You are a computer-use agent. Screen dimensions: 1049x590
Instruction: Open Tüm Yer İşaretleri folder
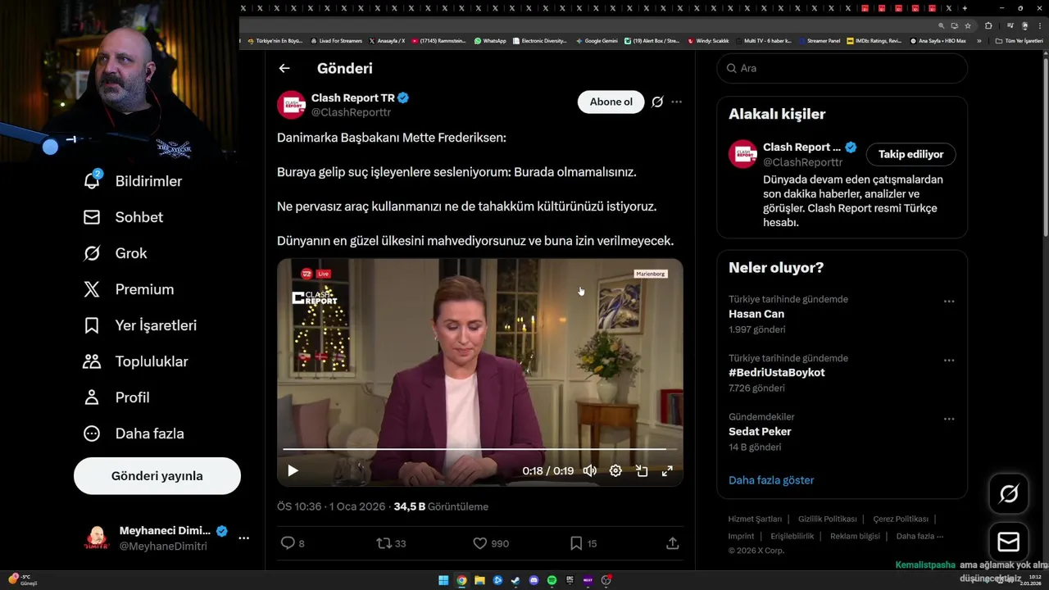pos(1019,40)
